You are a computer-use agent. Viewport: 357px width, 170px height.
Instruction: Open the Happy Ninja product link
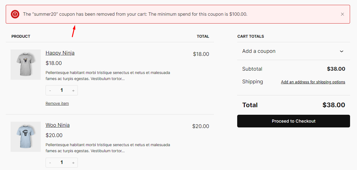tap(60, 53)
